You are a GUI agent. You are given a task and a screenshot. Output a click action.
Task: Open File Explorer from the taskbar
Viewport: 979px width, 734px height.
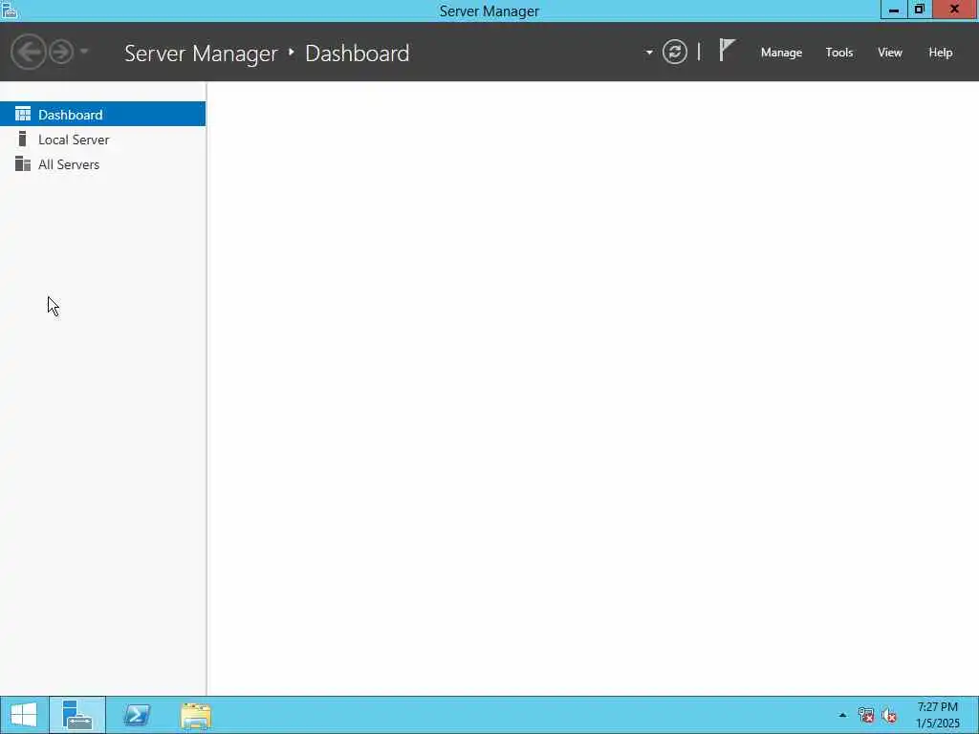195,715
